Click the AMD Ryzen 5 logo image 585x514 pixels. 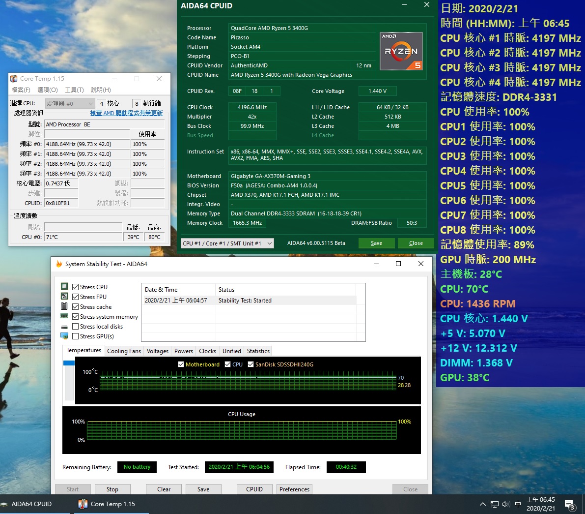pos(401,51)
